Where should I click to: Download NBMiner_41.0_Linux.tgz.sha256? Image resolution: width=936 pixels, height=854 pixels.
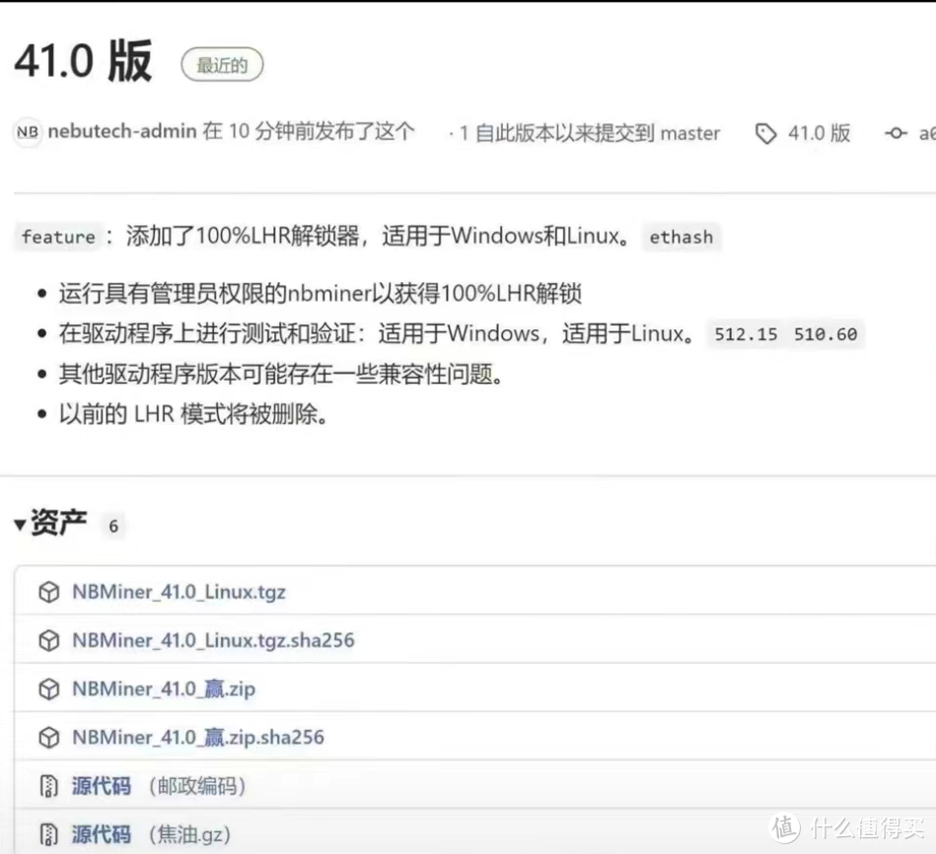pos(213,640)
